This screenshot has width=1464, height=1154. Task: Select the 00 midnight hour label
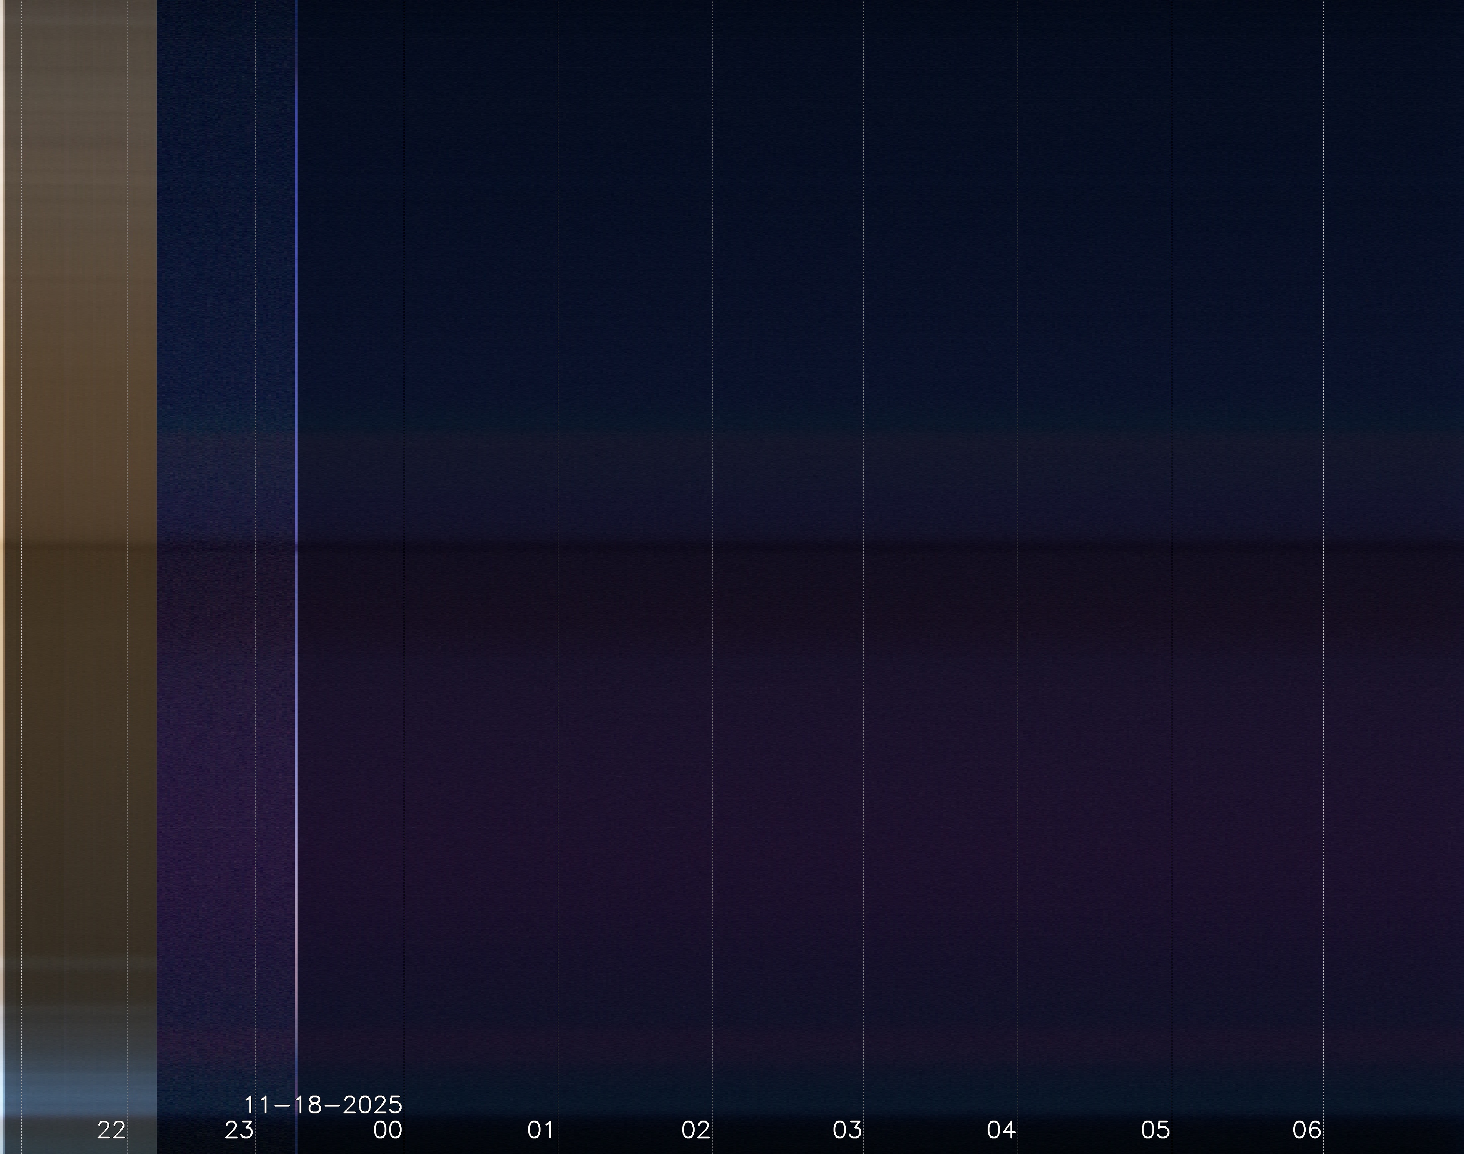pos(388,1130)
